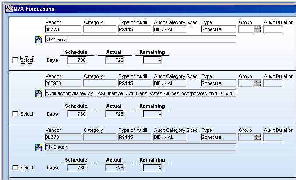Click empty Category field in bottom record
296x180 pixels.
[100, 137]
